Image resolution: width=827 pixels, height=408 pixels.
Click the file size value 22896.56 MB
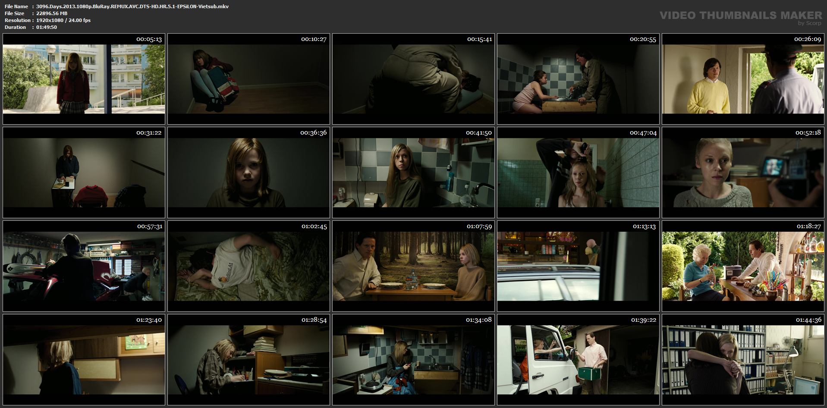coord(52,13)
